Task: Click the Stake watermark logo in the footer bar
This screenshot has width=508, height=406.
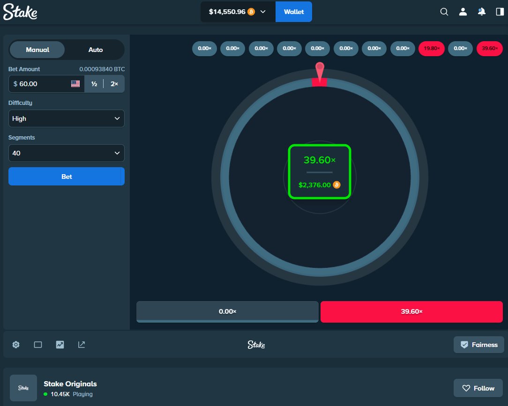Action: tap(256, 345)
